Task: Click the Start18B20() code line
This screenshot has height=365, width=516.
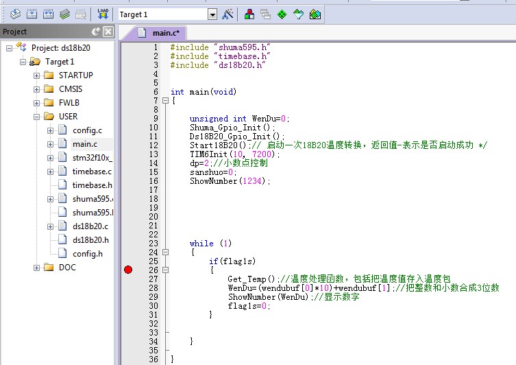Action: (339, 145)
